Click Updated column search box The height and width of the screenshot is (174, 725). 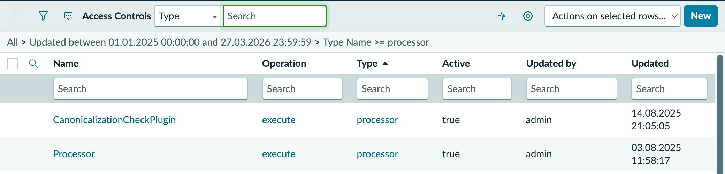(x=669, y=89)
